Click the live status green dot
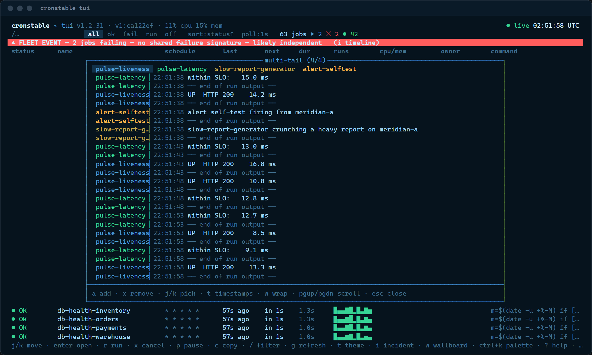Image resolution: width=592 pixels, height=355 pixels. pos(508,25)
